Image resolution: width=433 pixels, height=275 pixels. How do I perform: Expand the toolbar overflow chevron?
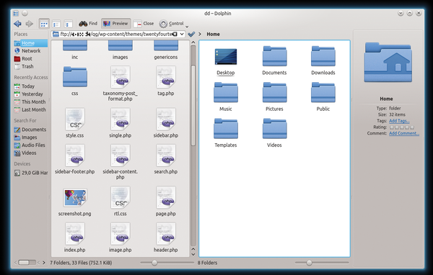187,27
